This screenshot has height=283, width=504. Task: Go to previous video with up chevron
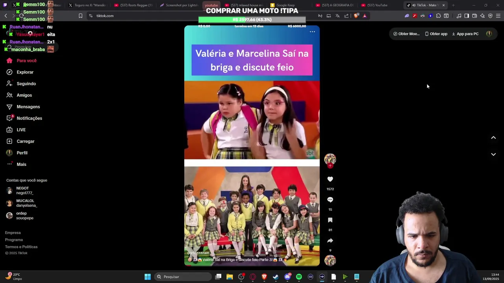[493, 138]
